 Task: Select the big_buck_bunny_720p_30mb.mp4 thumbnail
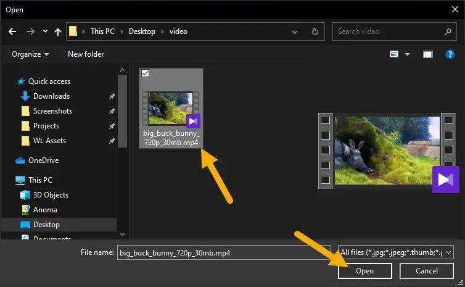(170, 109)
